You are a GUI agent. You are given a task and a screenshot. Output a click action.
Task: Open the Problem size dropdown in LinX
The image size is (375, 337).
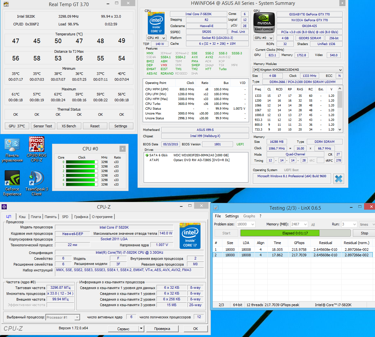tap(246, 224)
